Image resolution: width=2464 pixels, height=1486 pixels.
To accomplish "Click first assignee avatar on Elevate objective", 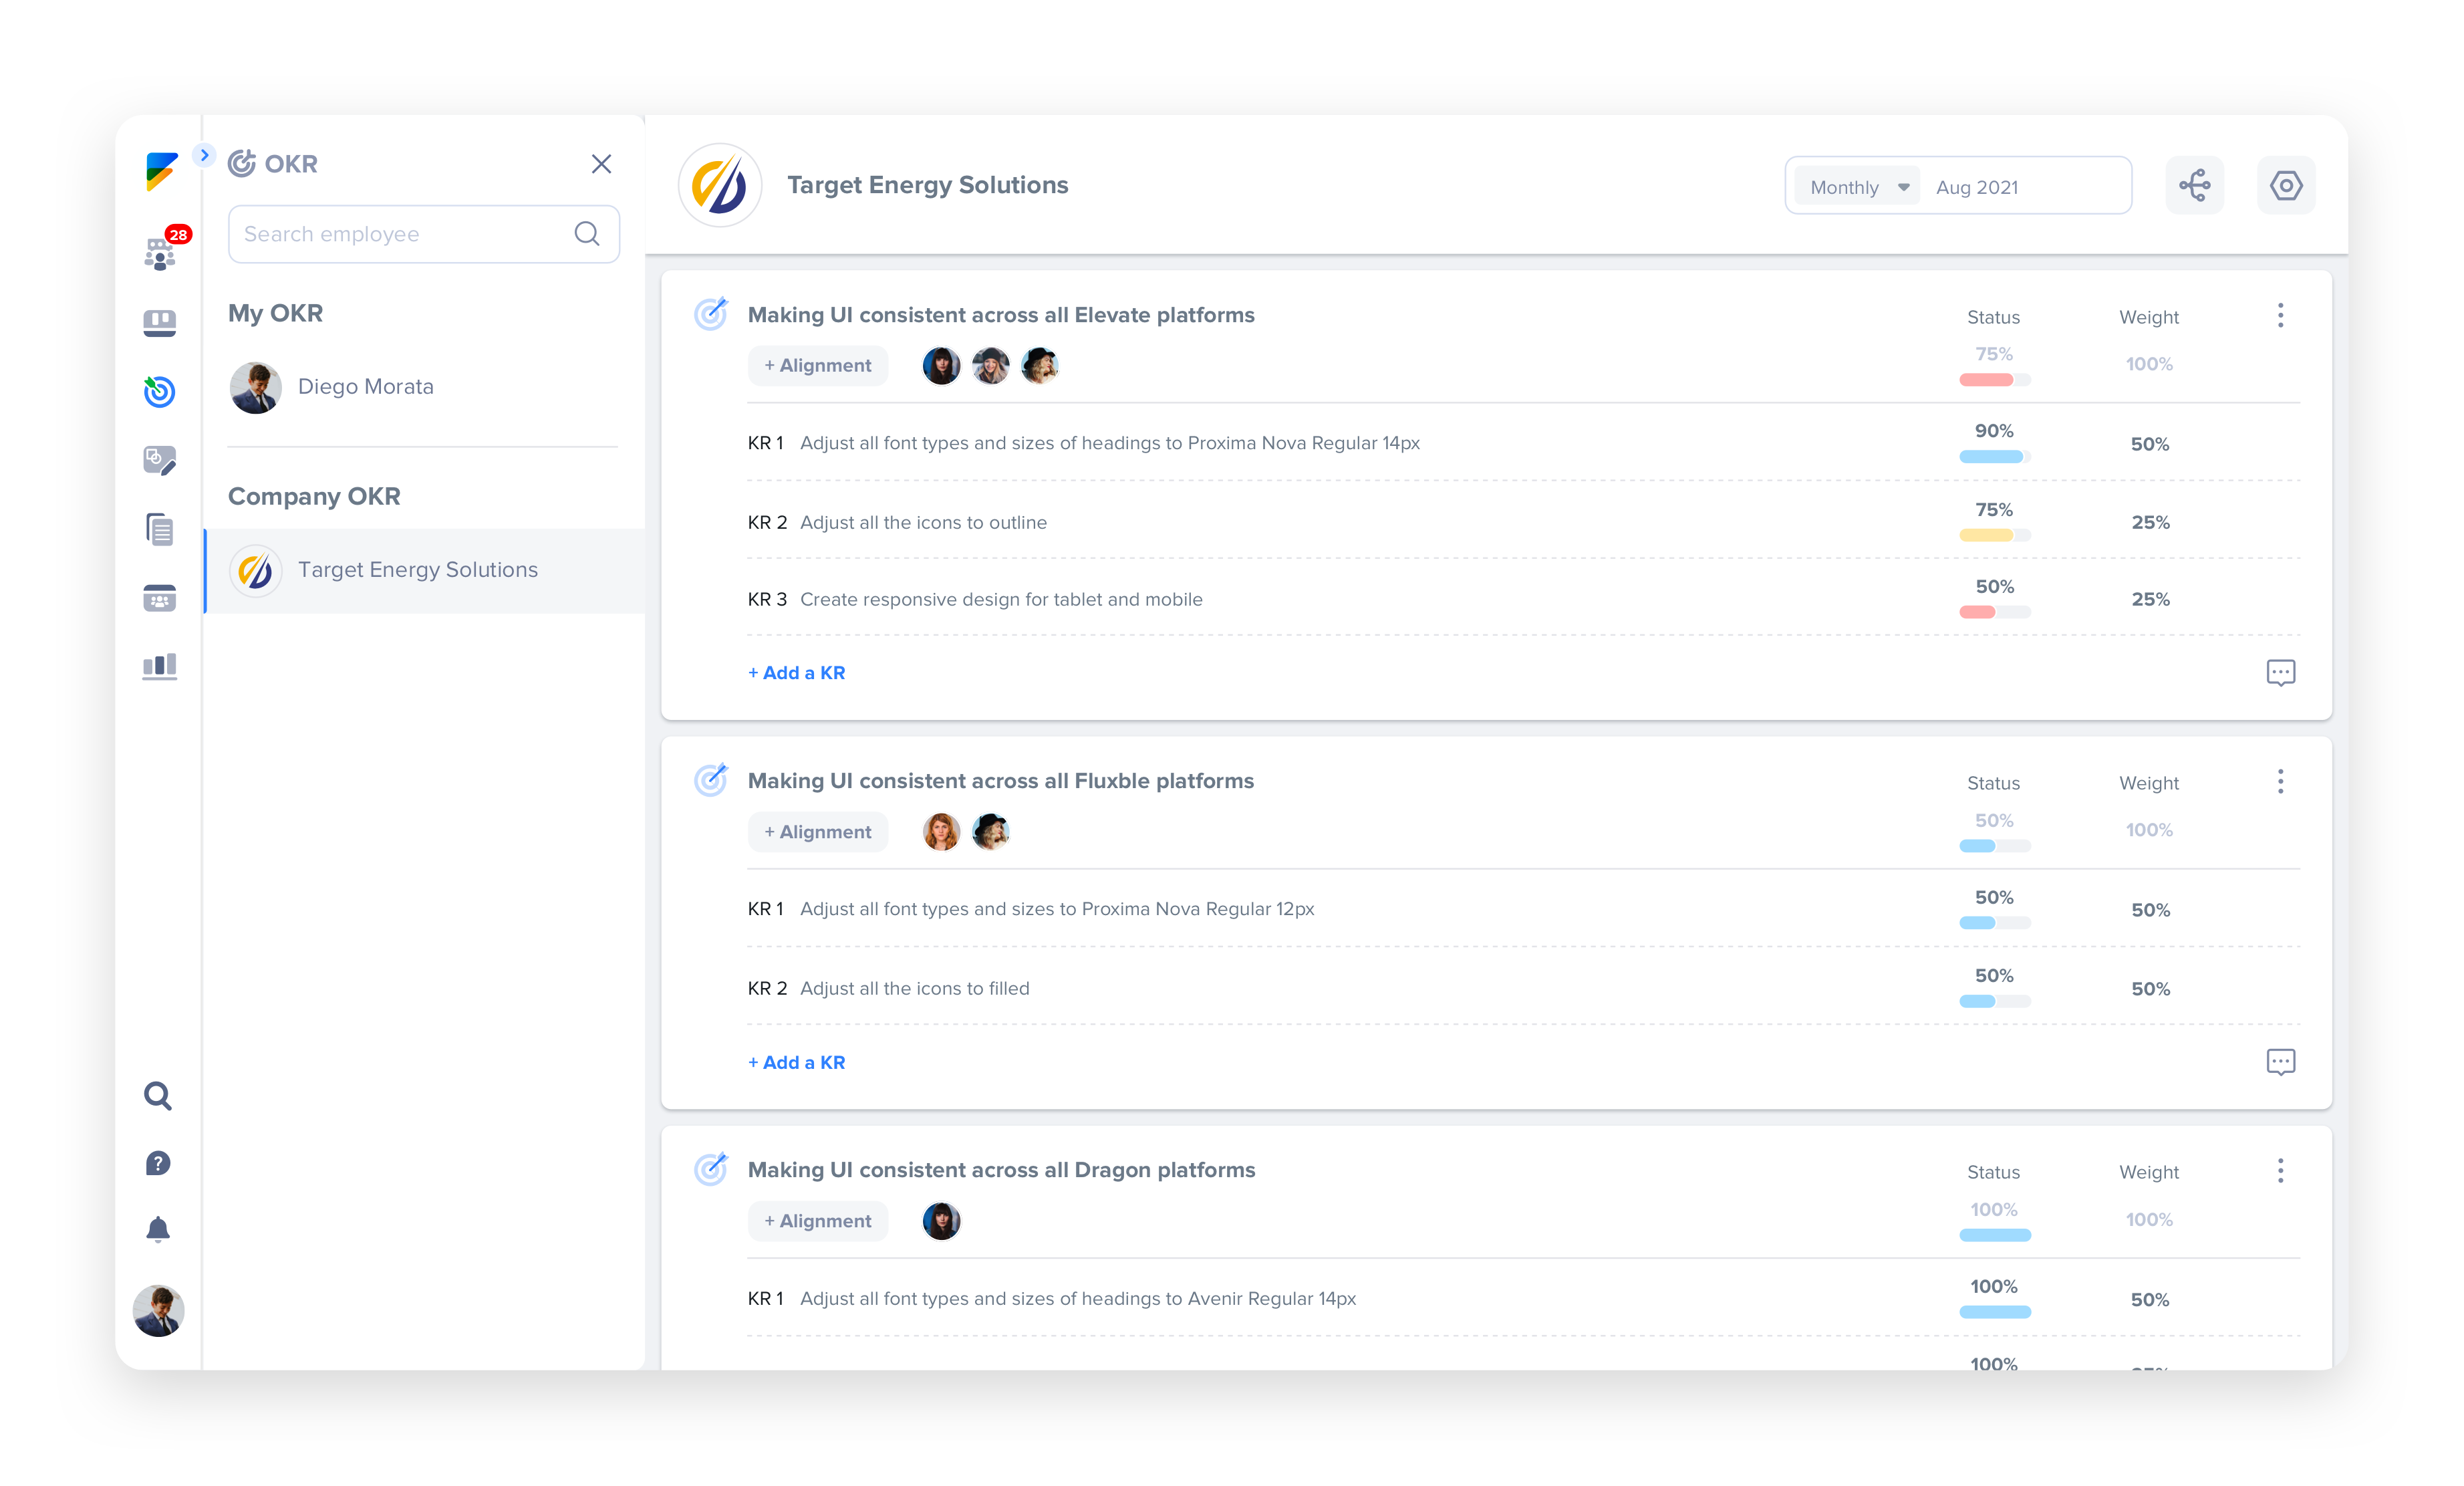I will (x=941, y=366).
